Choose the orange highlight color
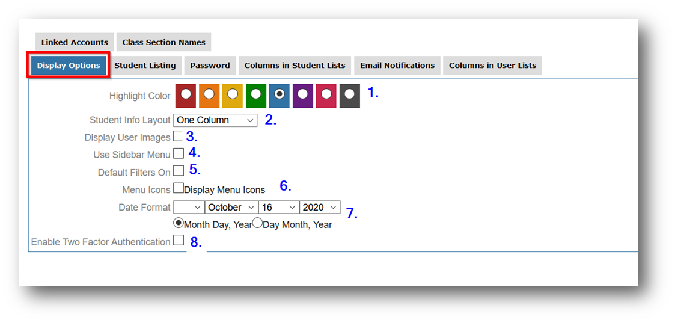Image resolution: width=675 pixels, height=323 pixels. click(209, 94)
